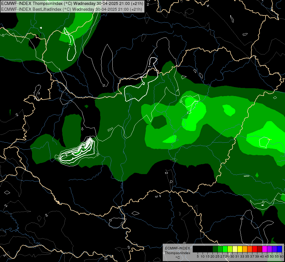Click the legend tick value '60'

point(282,256)
